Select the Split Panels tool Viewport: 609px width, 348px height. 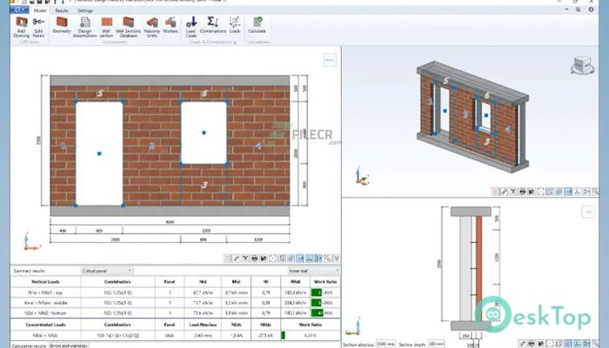click(x=38, y=27)
